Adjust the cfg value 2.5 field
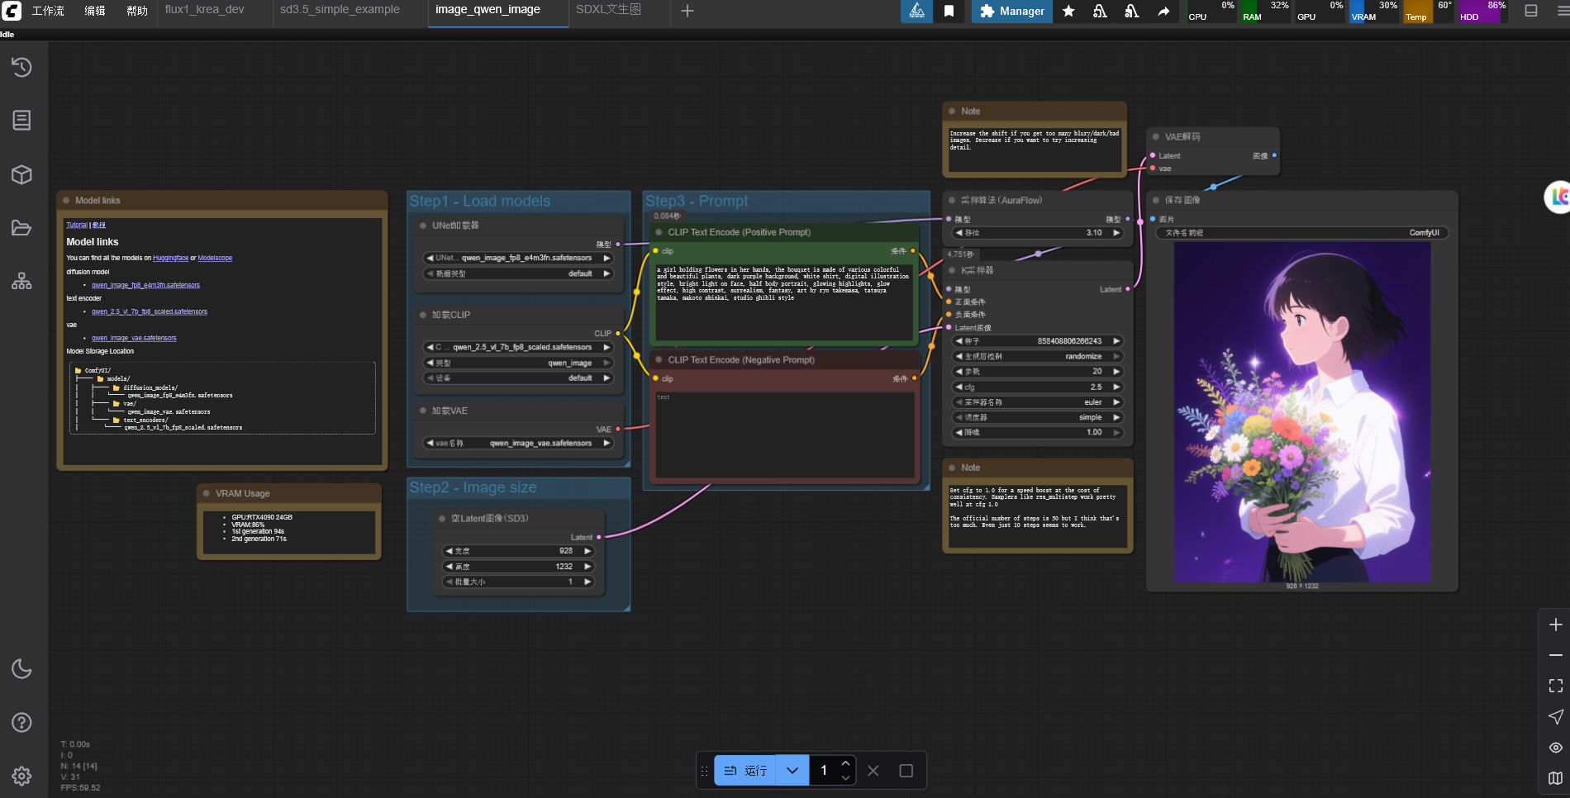Image resolution: width=1570 pixels, height=798 pixels. [x=1039, y=387]
